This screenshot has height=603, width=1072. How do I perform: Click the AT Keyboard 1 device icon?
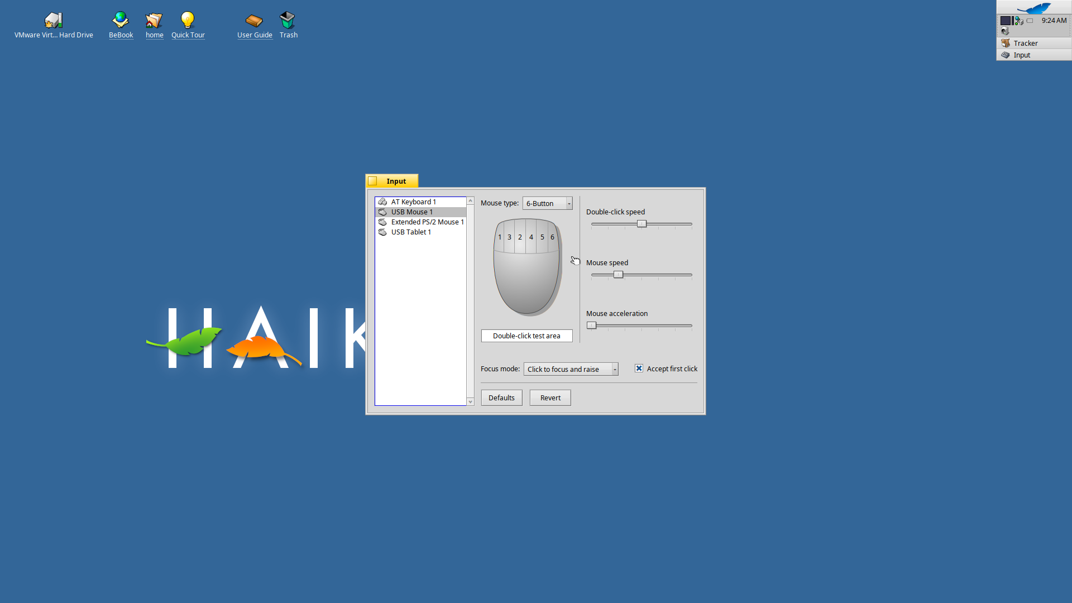click(382, 202)
